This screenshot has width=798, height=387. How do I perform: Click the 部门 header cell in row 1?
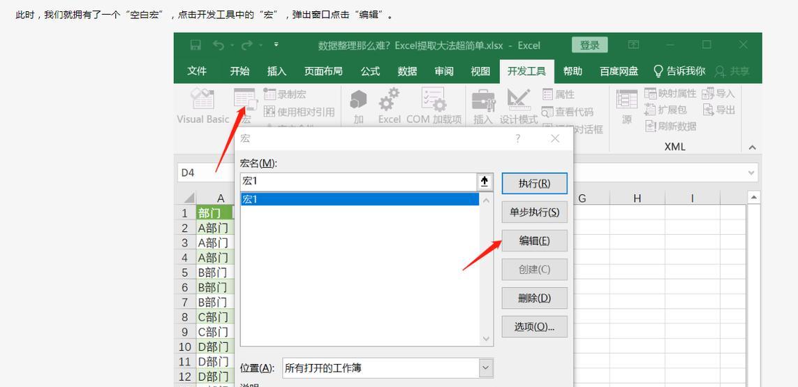215,213
